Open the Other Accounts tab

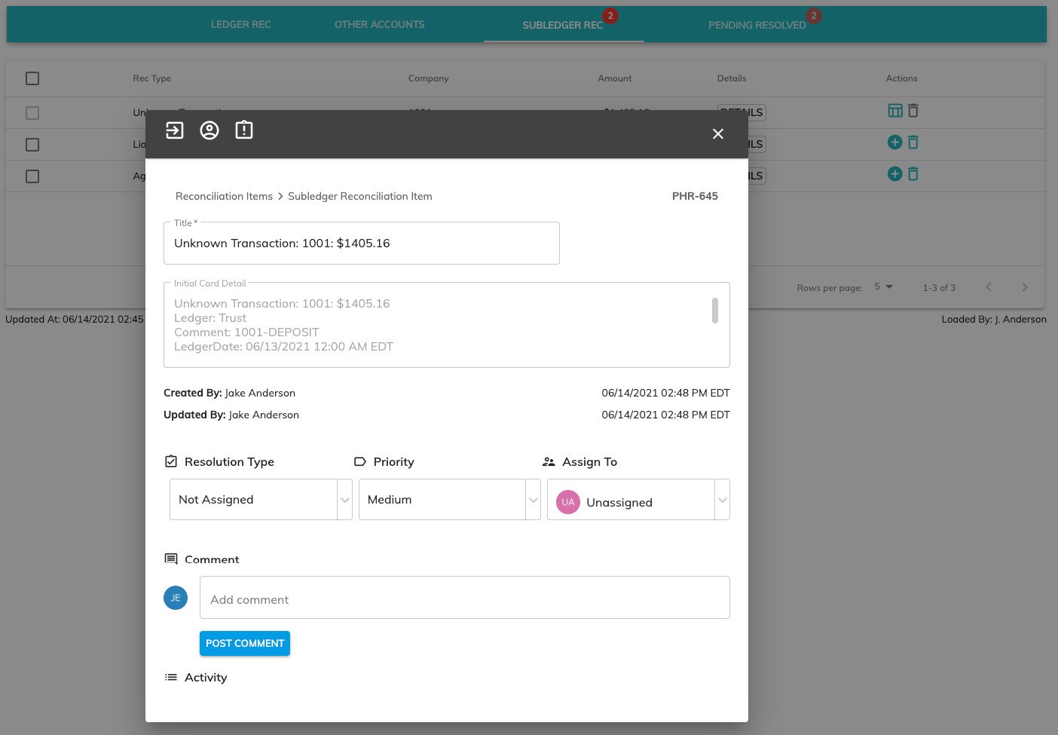pyautogui.click(x=380, y=25)
